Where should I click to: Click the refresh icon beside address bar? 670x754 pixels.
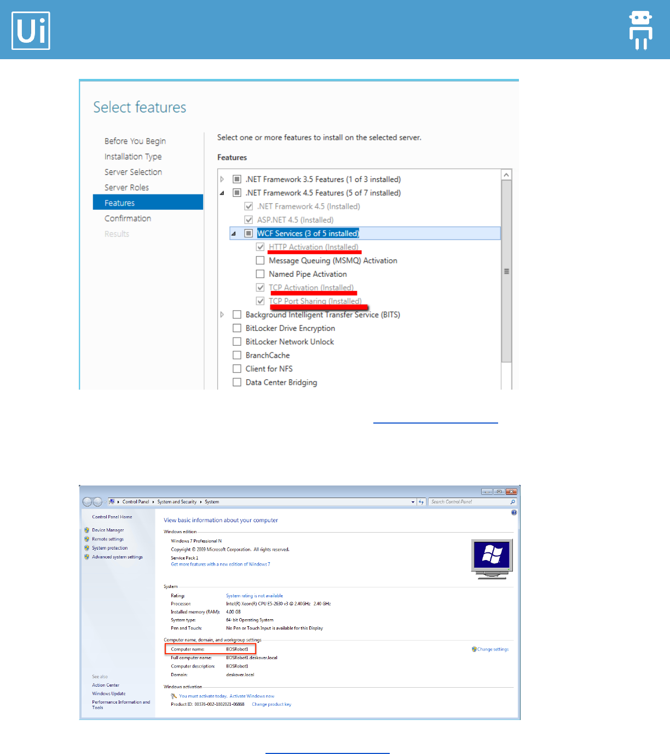[x=421, y=501]
